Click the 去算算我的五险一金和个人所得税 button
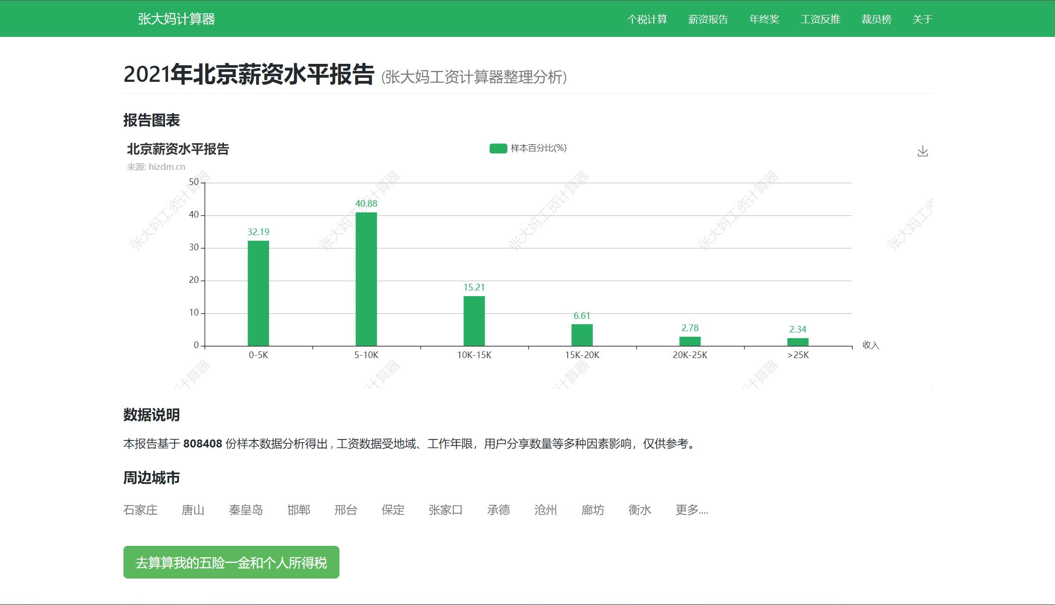The image size is (1055, 605). click(x=231, y=563)
